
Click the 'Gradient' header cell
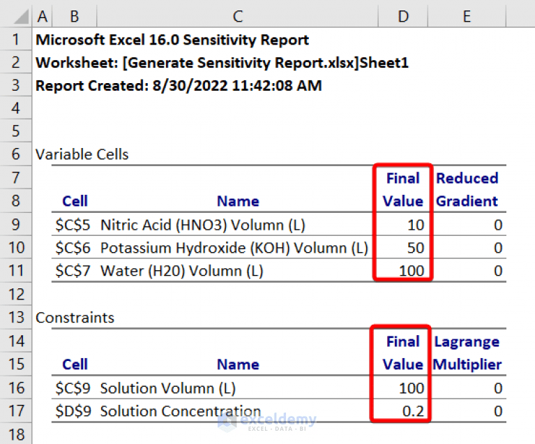coord(467,201)
